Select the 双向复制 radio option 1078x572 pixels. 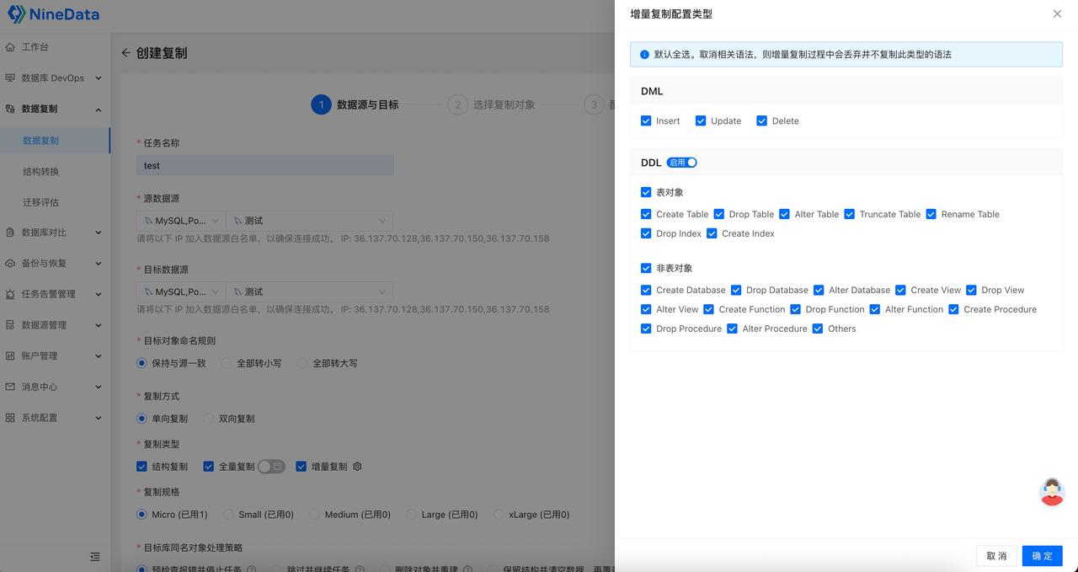(x=209, y=419)
